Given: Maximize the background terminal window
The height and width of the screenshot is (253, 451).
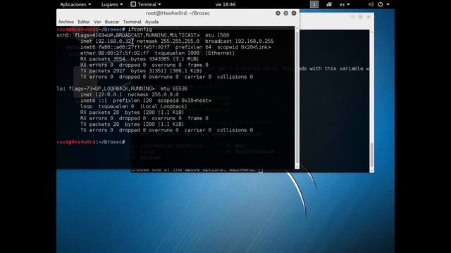Looking at the screenshot, I should point(360,17).
